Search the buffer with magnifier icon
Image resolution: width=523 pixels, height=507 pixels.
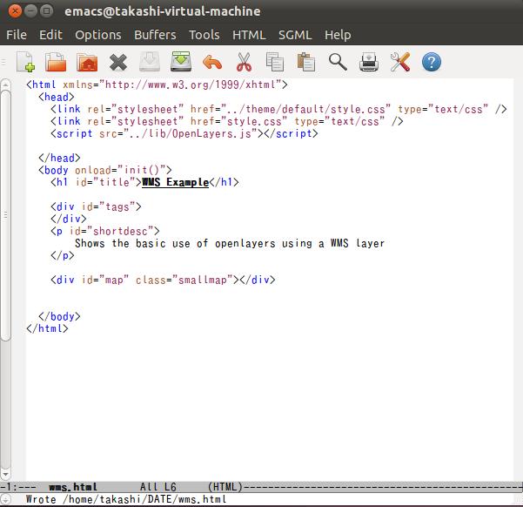pos(338,62)
